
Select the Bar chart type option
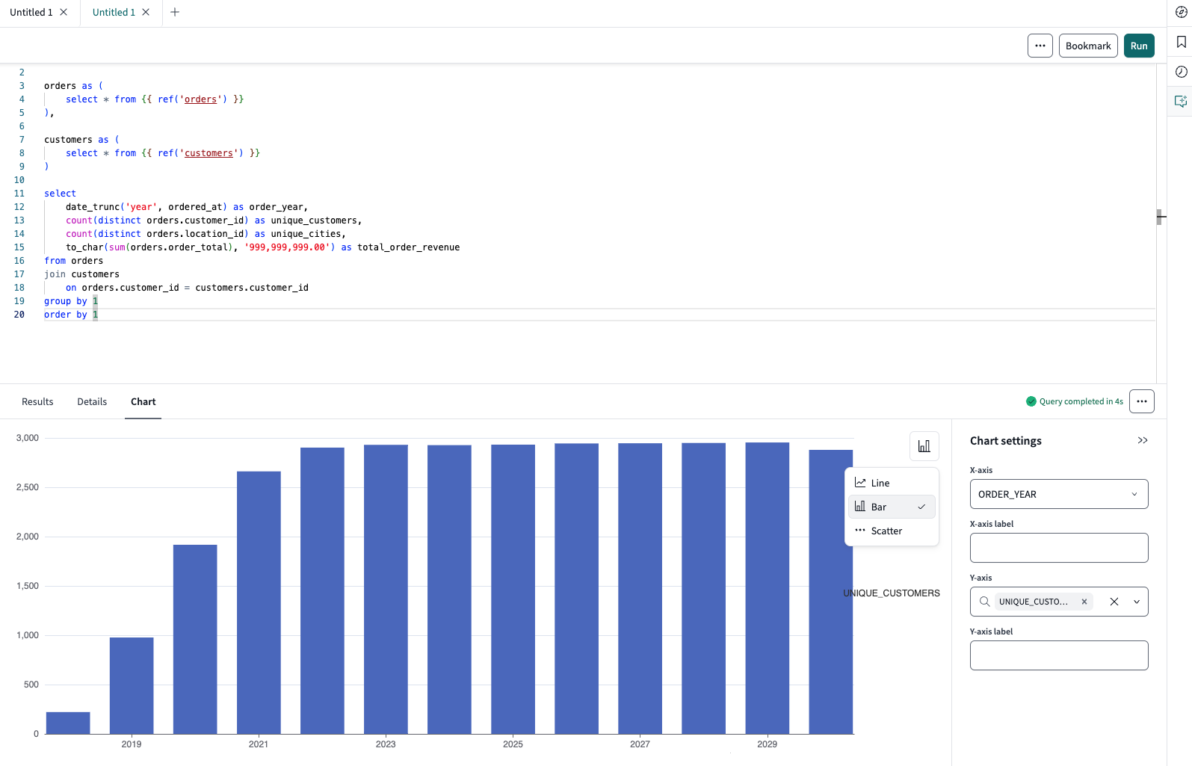(x=879, y=507)
